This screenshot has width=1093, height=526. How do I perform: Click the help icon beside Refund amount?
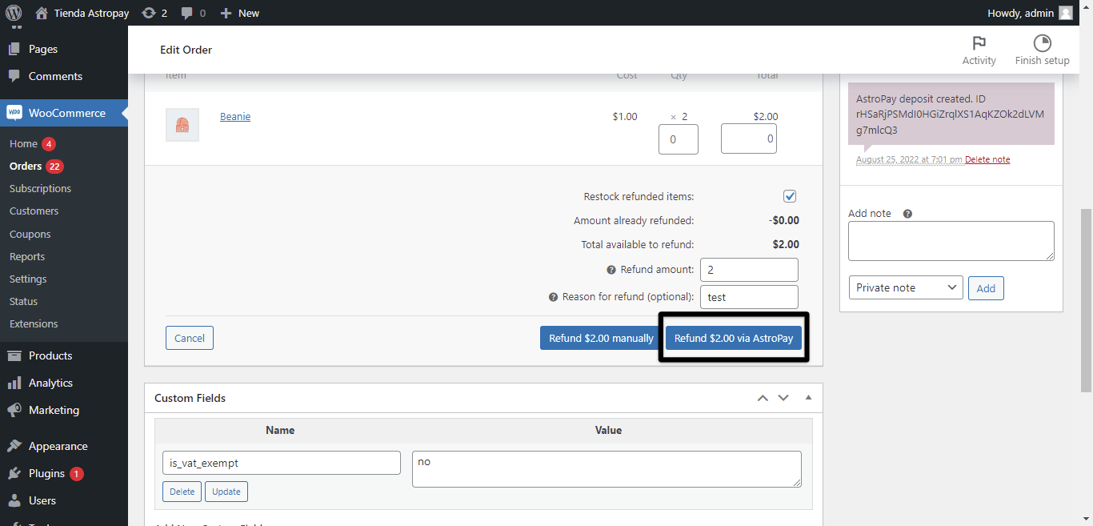[x=611, y=270]
